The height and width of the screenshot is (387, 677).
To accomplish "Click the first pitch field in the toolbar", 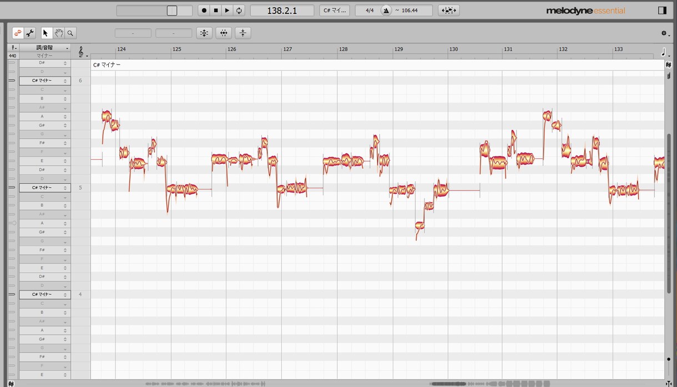I will pos(133,33).
